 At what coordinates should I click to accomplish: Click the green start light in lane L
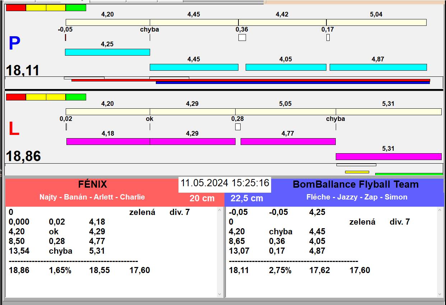[76, 97]
